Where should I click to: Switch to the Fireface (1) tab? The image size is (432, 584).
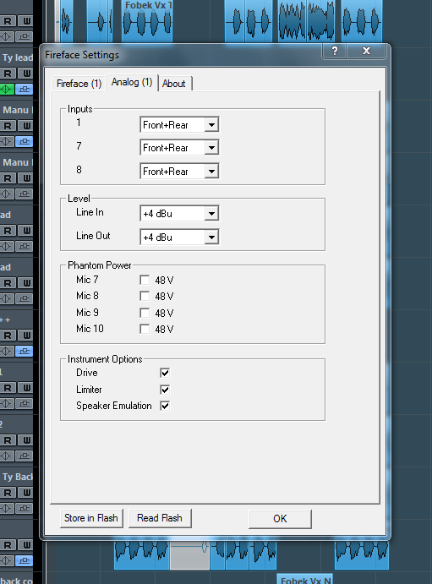(x=79, y=84)
